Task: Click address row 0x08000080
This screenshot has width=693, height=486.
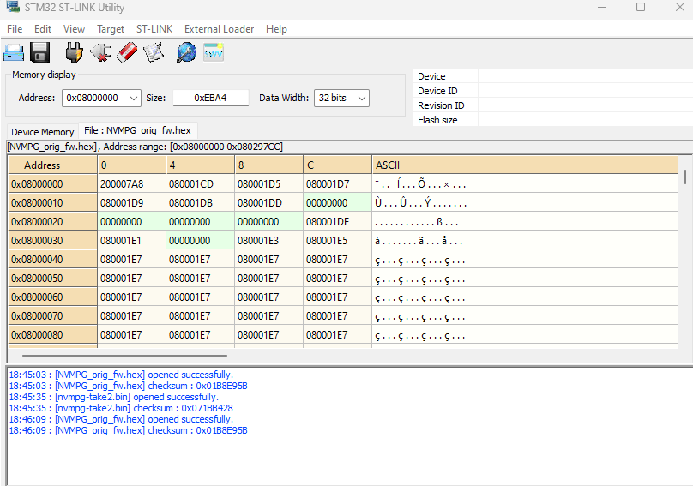Action: pyautogui.click(x=52, y=335)
